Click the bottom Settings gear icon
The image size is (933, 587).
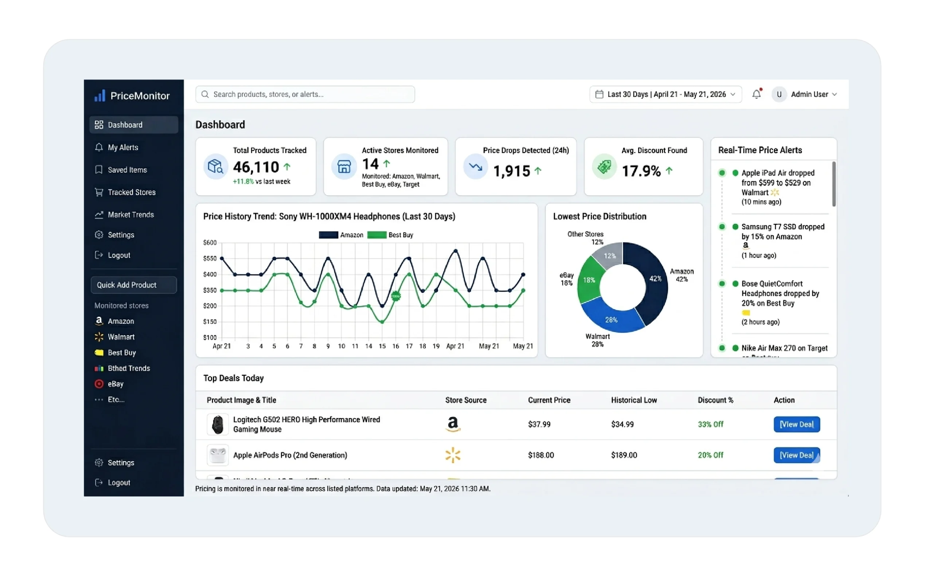[99, 462]
